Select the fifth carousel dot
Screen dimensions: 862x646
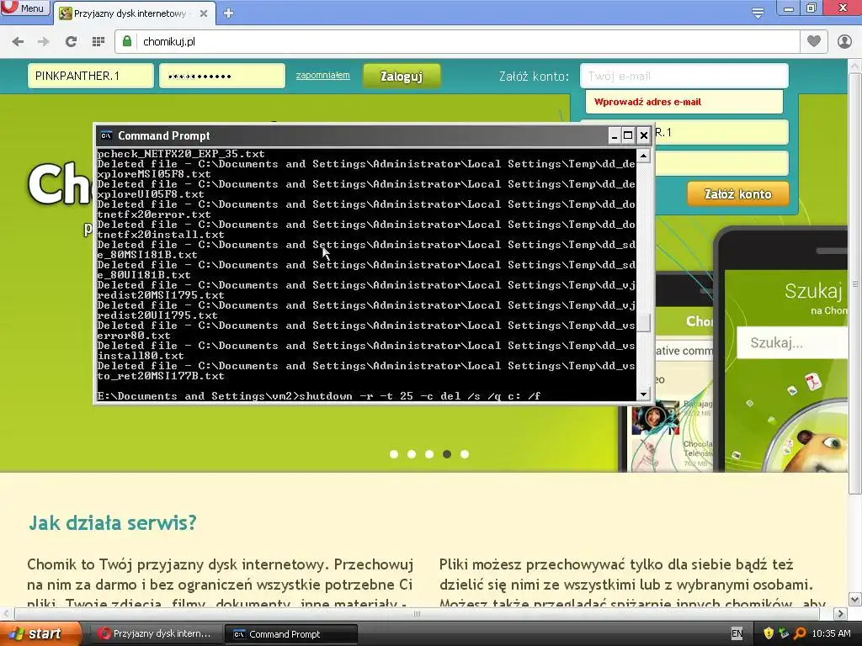pos(465,454)
